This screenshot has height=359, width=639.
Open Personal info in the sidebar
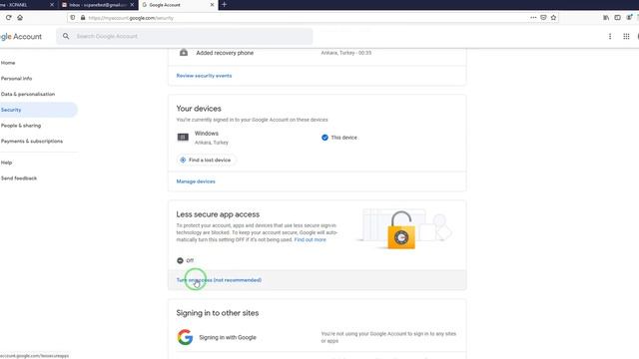[16, 78]
